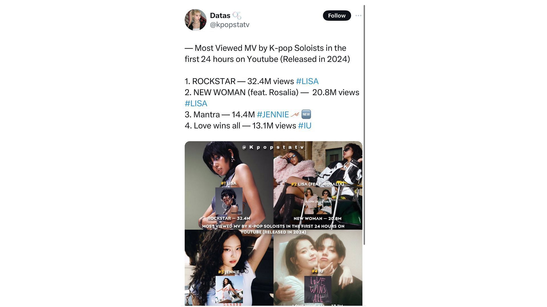Image resolution: width=547 pixels, height=307 pixels.
Task: Click the Love Wins All cover thumbnail
Action: click(318, 289)
